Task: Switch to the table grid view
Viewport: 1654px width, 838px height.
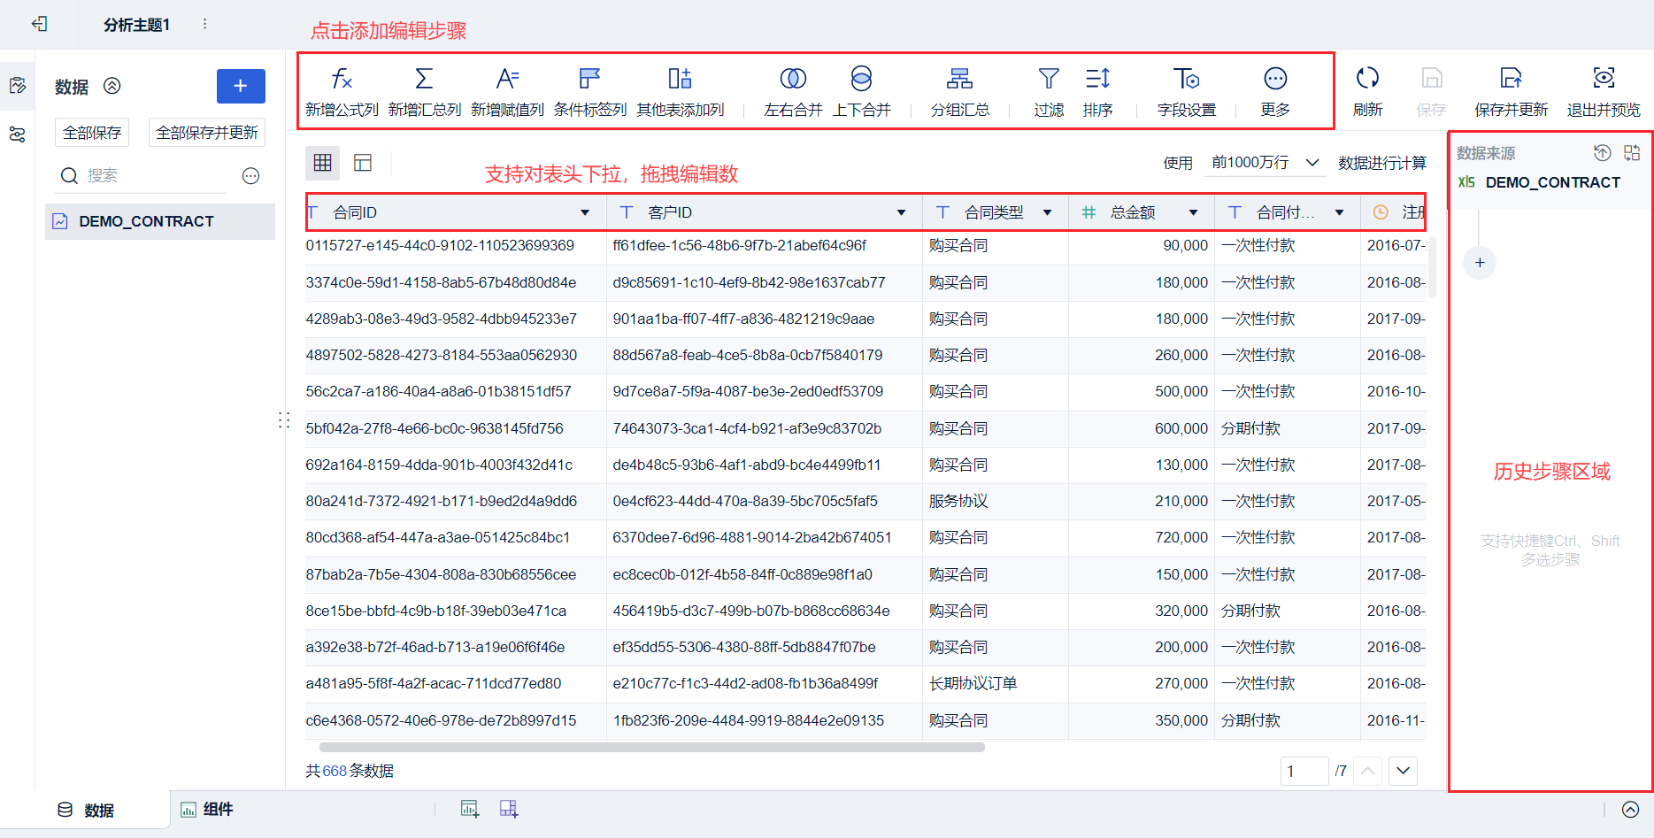Action: coord(322,163)
